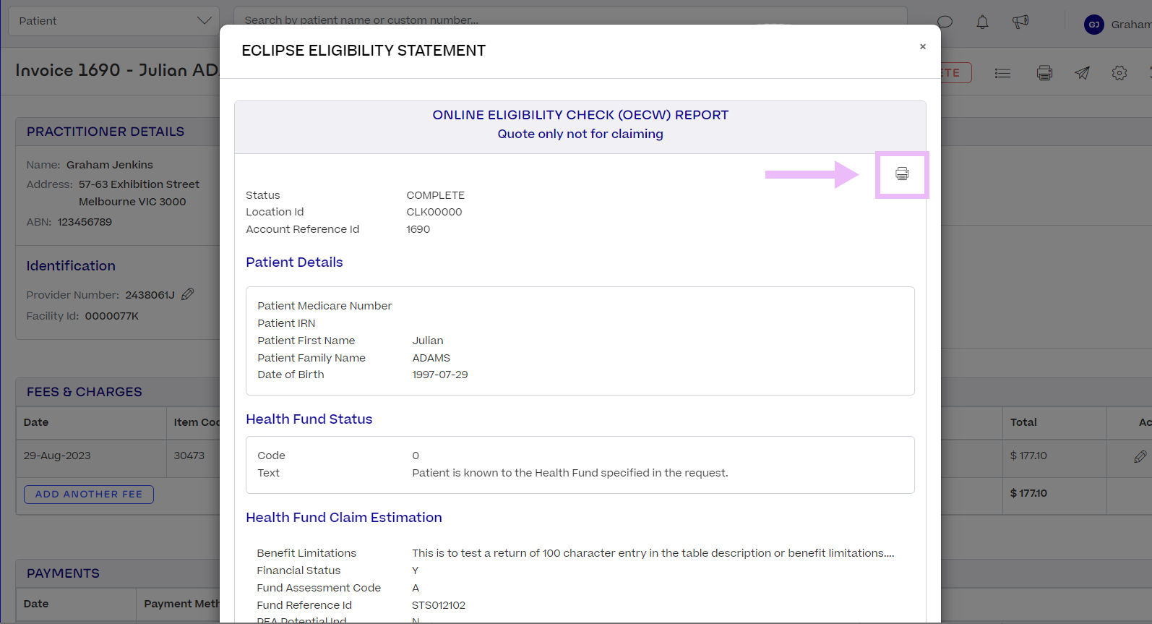Select the patient first name Julian
Viewport: 1152px width, 624px height.
428,341
